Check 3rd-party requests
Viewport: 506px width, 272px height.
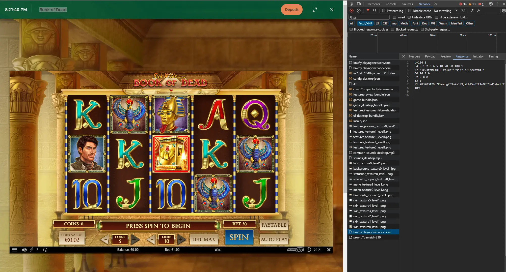tap(422, 29)
